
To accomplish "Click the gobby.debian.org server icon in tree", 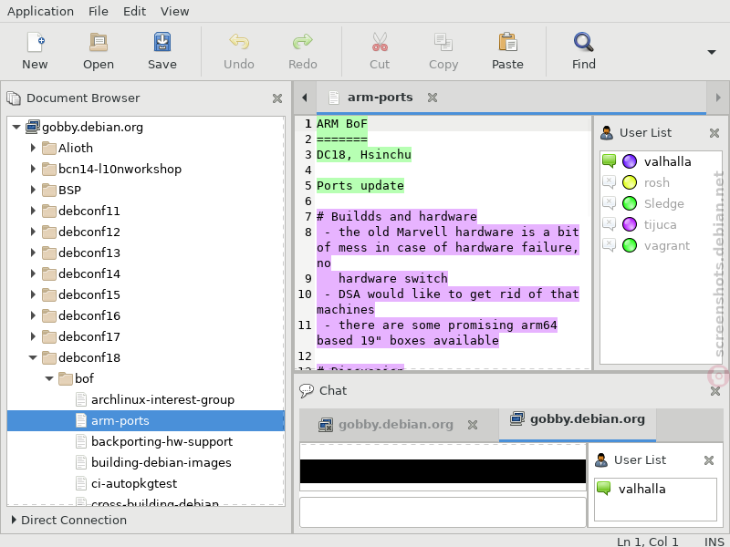I will pos(33,127).
